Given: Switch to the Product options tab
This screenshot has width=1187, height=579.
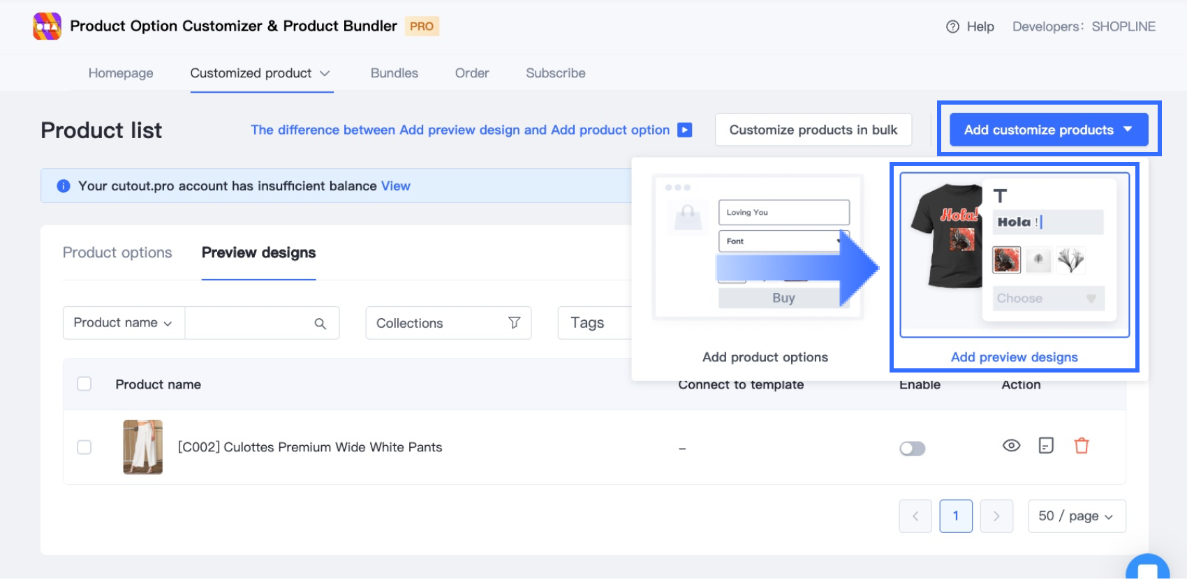Looking at the screenshot, I should pyautogui.click(x=117, y=253).
